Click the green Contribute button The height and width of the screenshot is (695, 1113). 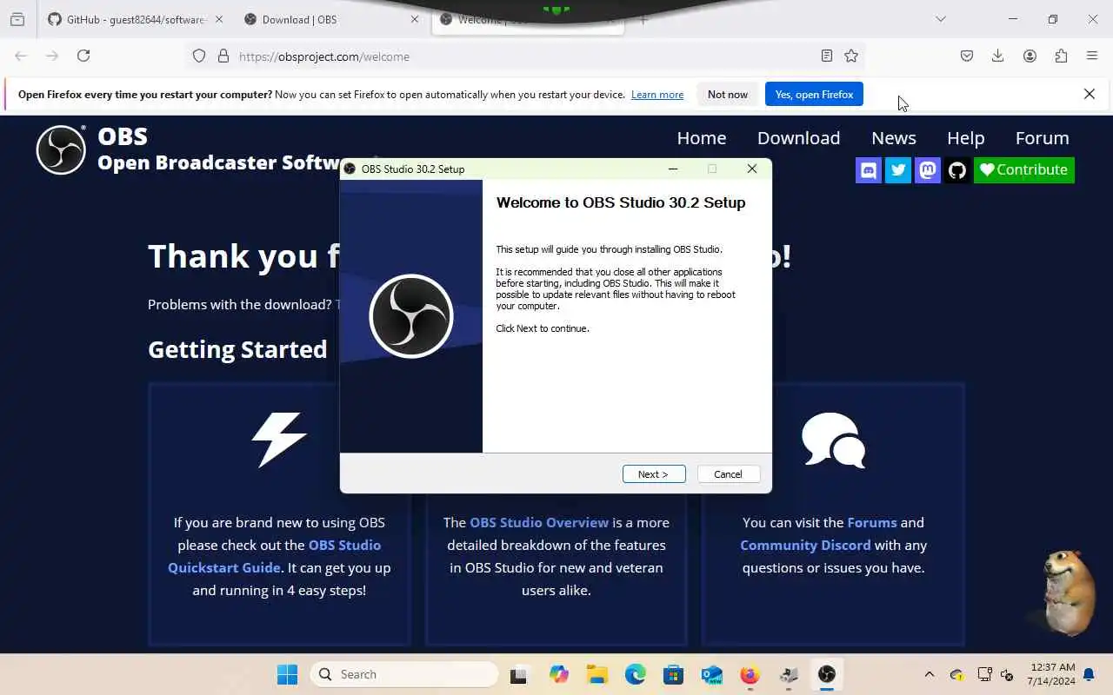(x=1023, y=170)
